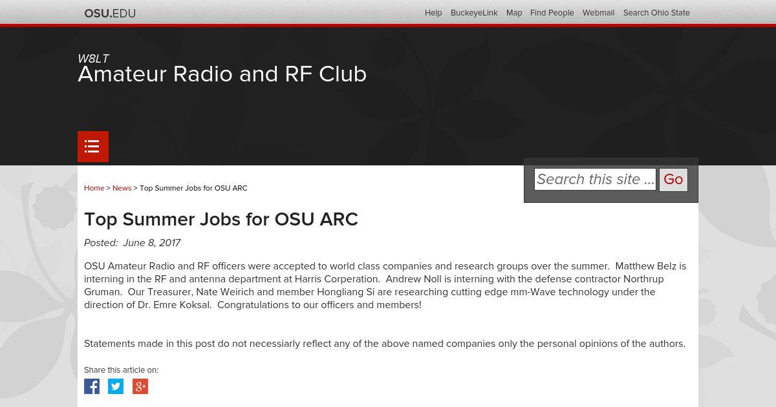Viewport: 776px width, 407px height.
Task: Share article on Twitter icon
Action: 116,386
